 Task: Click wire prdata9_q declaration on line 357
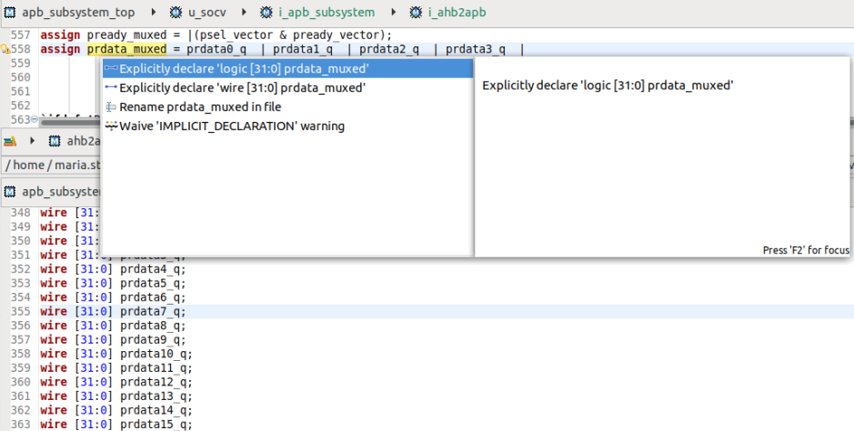(x=113, y=340)
